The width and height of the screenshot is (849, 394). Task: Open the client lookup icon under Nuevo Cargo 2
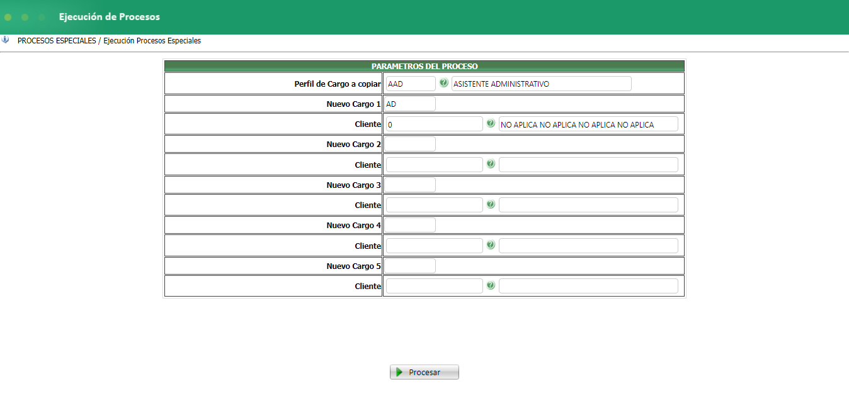tap(491, 164)
